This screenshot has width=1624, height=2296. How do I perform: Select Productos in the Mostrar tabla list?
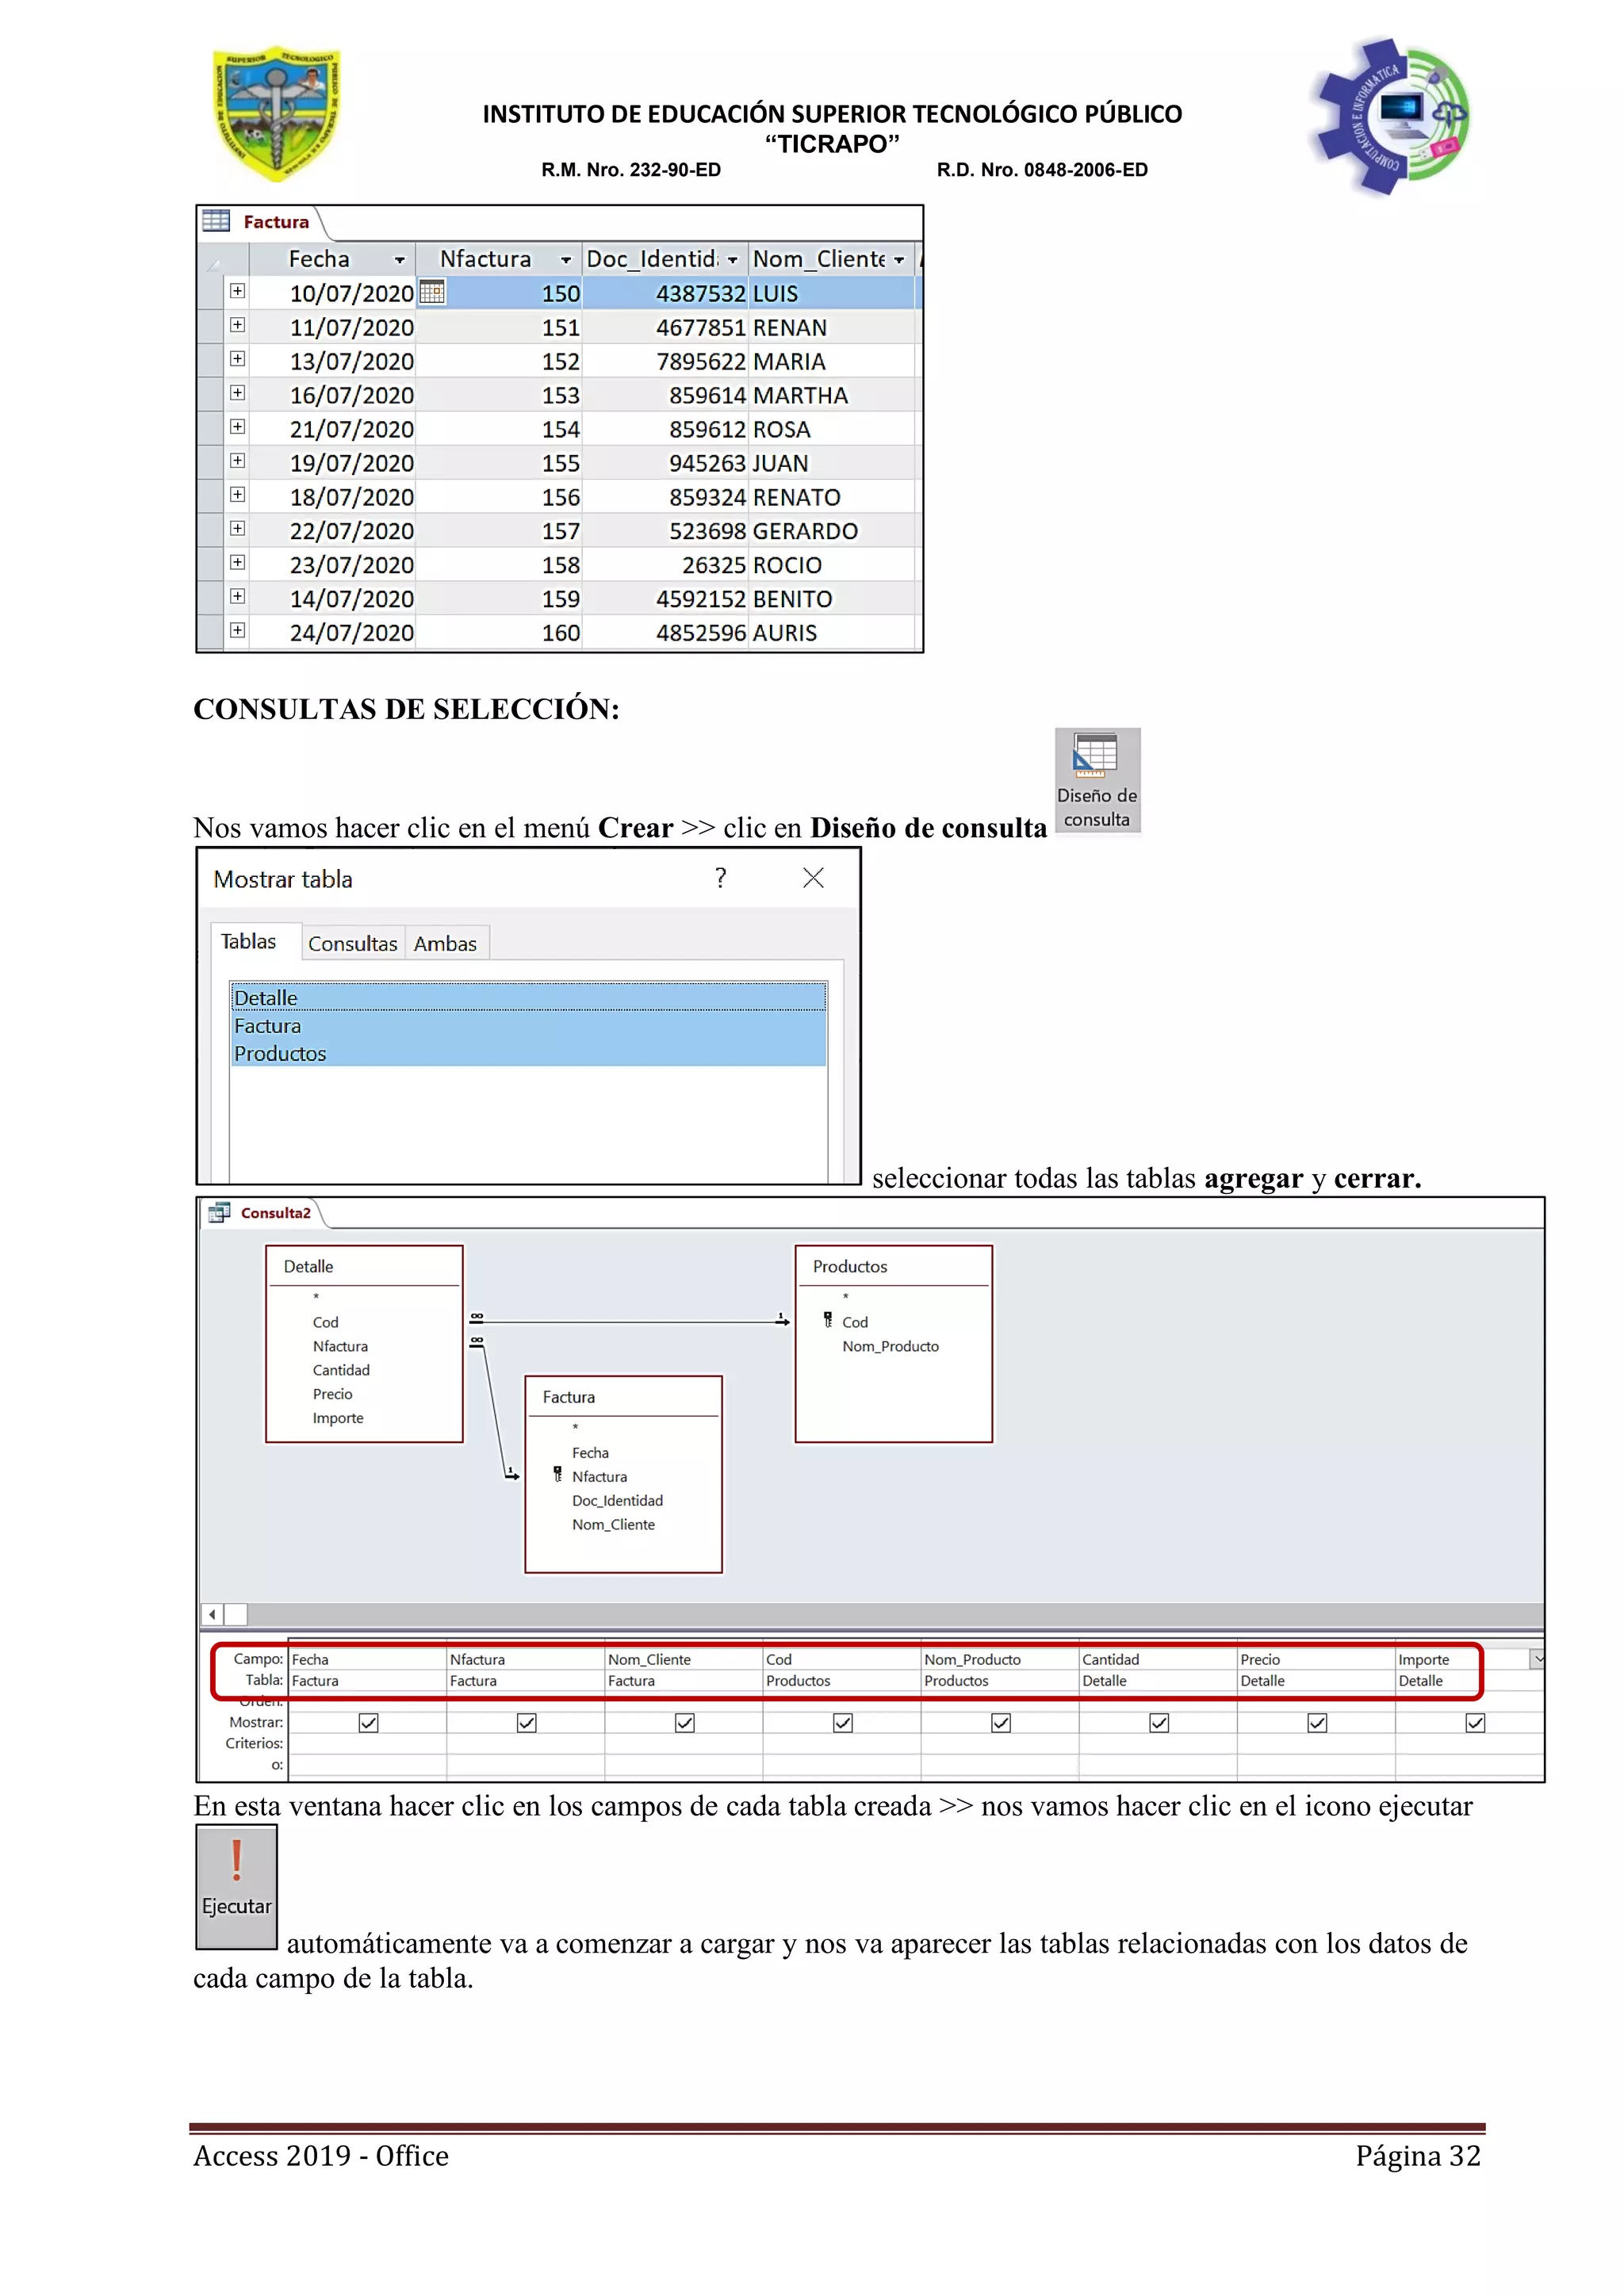point(529,1053)
